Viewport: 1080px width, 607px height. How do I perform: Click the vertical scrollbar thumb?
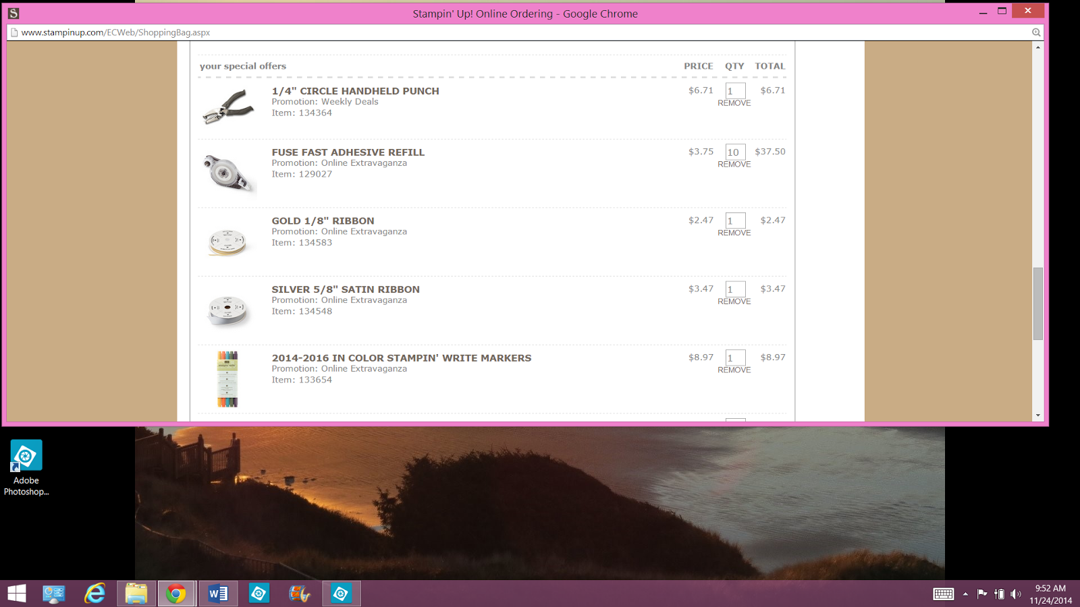[x=1038, y=303]
